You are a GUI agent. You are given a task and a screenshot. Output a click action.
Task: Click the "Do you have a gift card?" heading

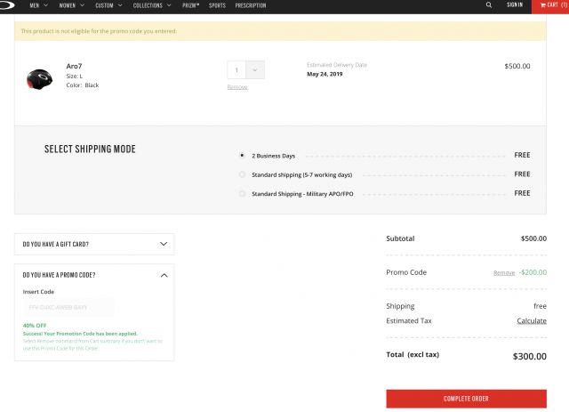pyautogui.click(x=55, y=244)
